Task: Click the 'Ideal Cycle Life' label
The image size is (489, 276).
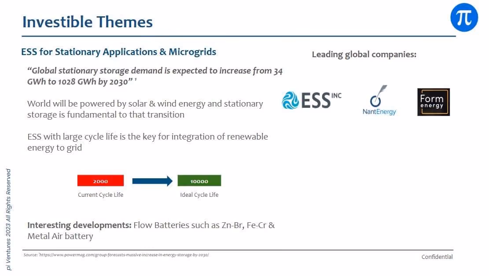Action: pyautogui.click(x=199, y=195)
